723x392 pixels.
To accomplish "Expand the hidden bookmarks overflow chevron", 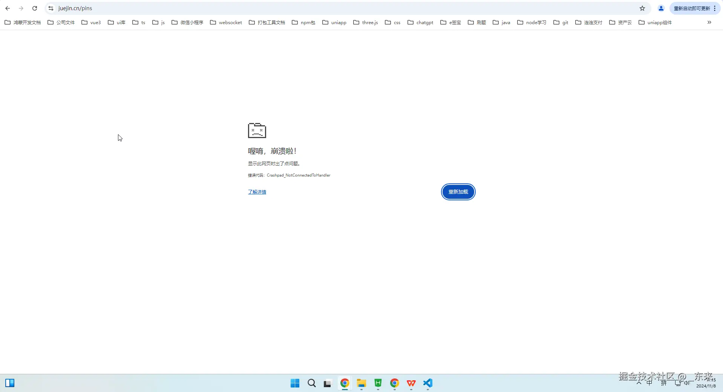I will click(709, 23).
